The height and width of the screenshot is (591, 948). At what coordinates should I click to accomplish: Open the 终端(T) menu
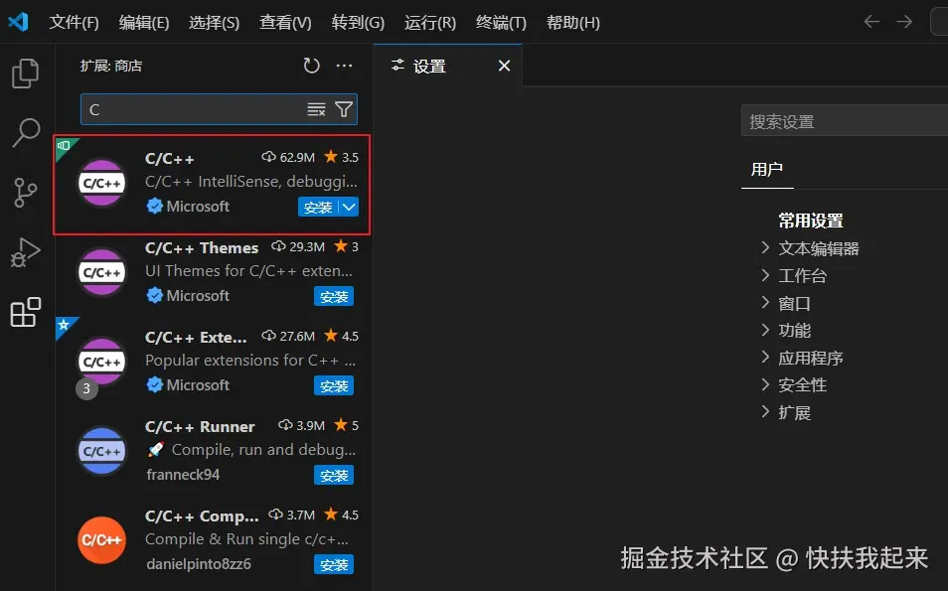(x=501, y=23)
